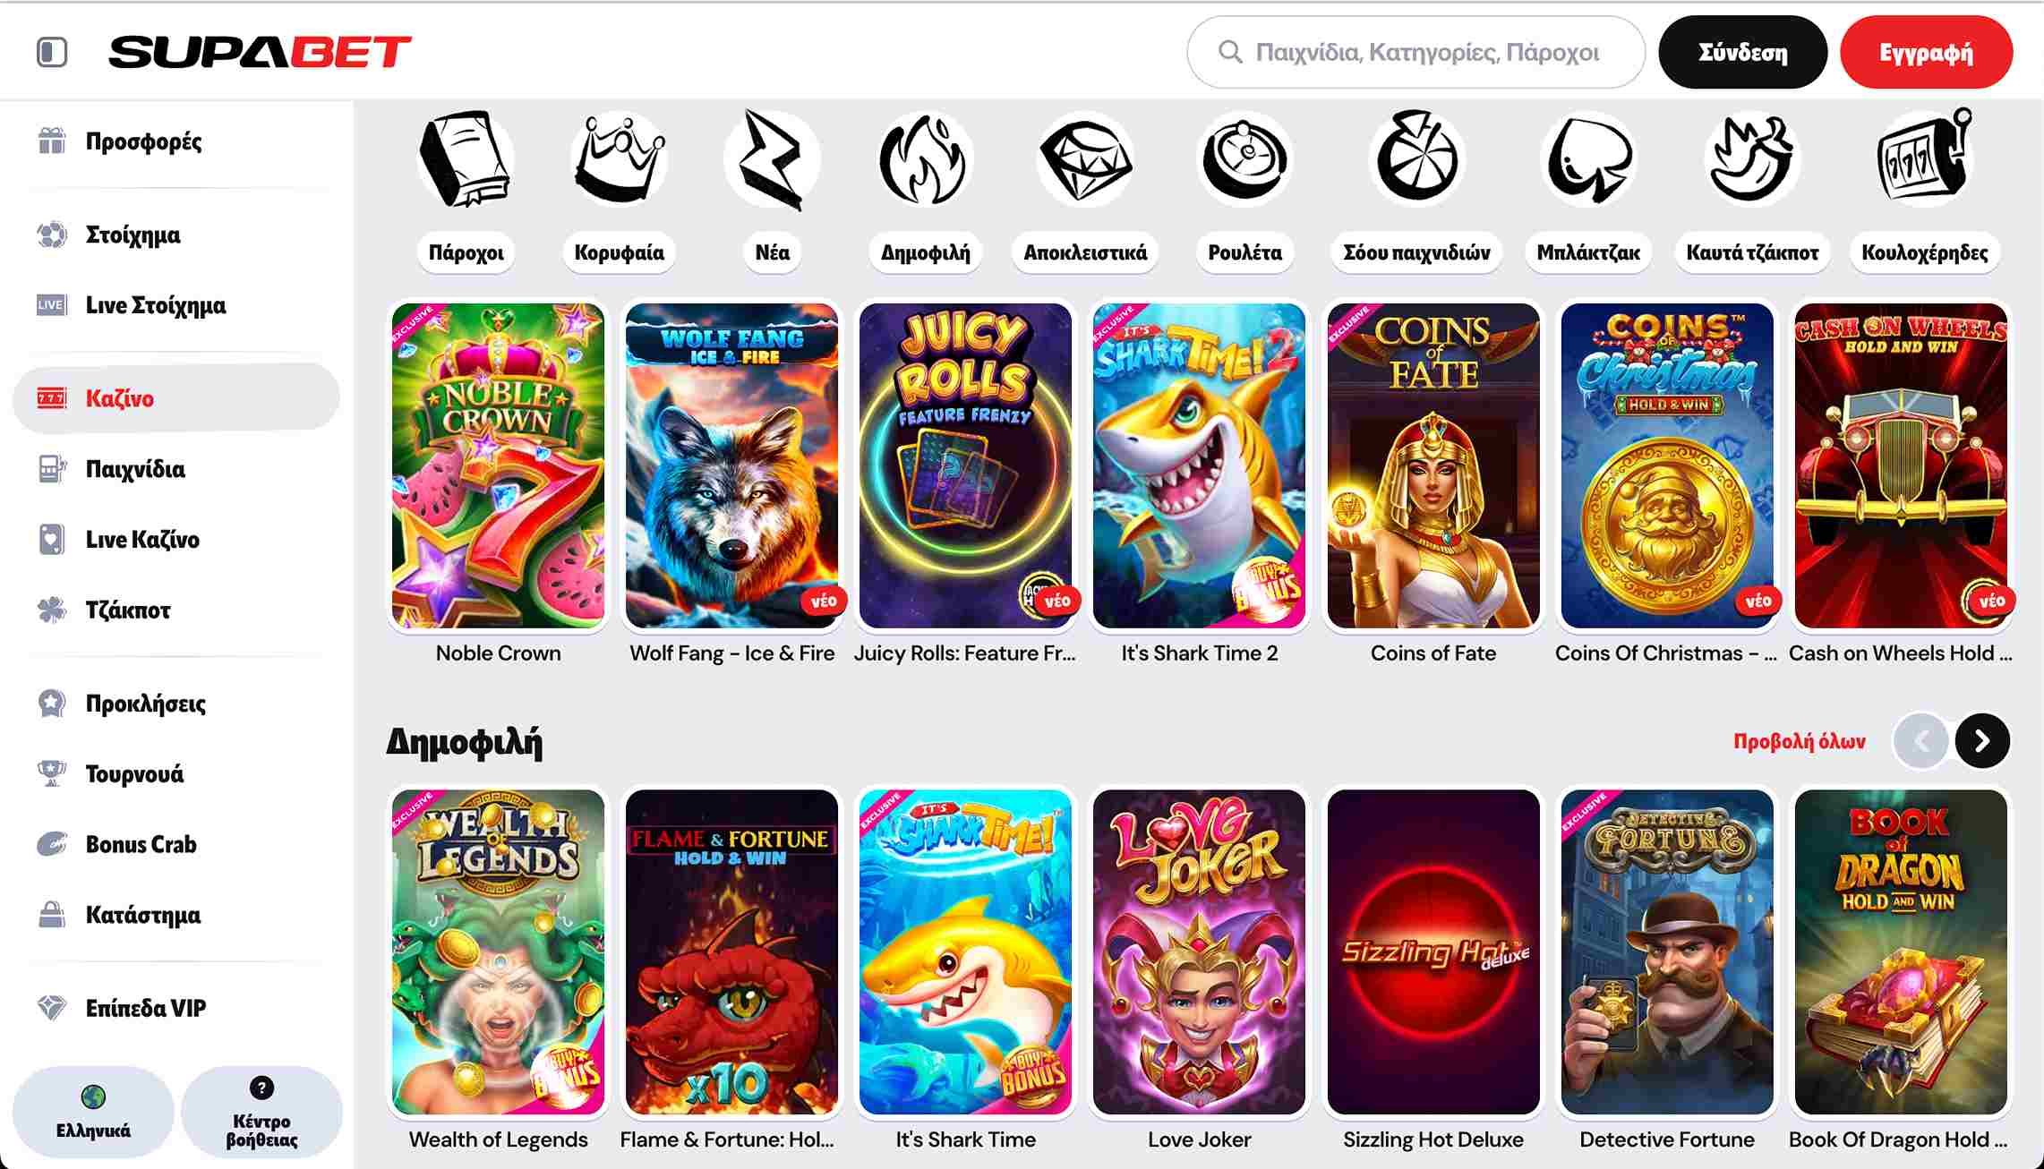Screen dimensions: 2044x1169
Task: Click the red Εγγραφή button
Action: click(x=1926, y=52)
